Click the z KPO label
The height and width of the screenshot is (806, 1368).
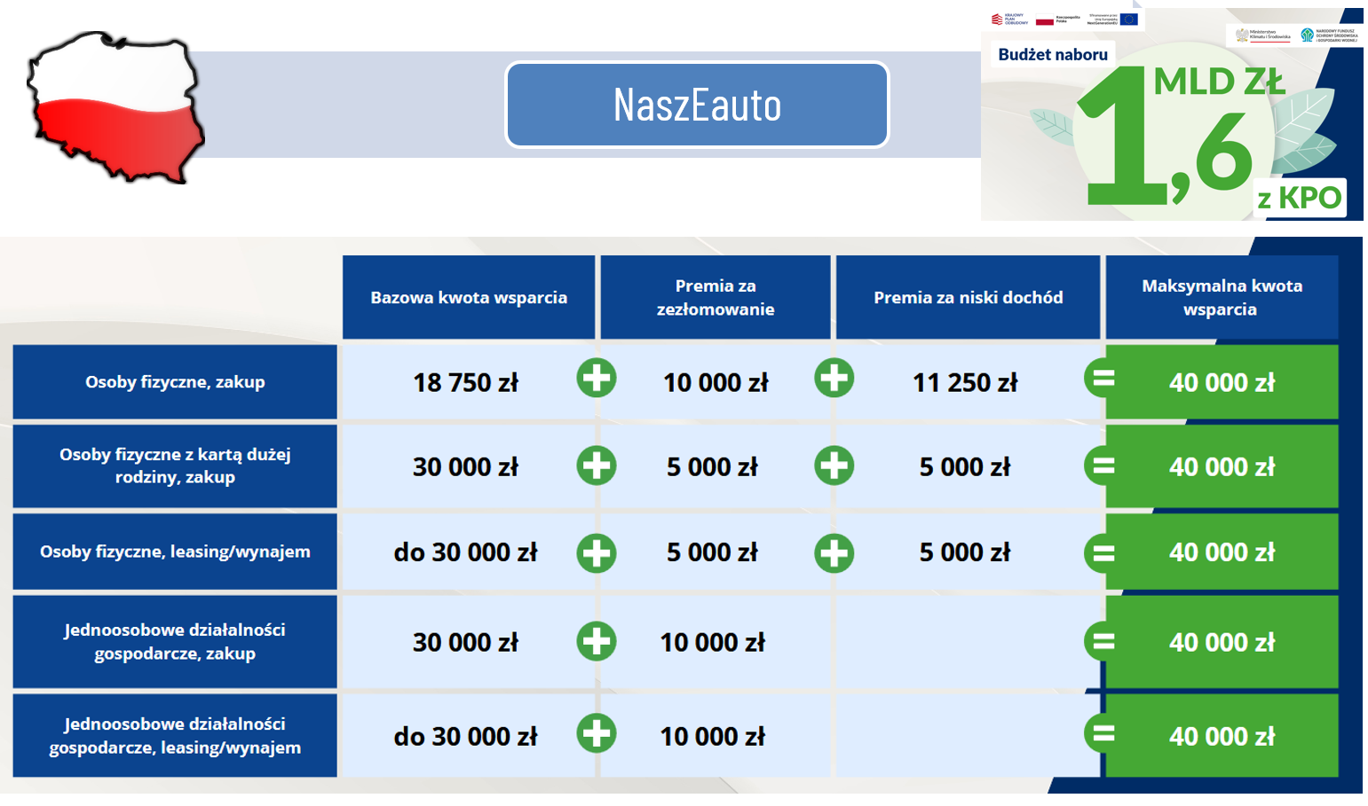(x=1300, y=199)
